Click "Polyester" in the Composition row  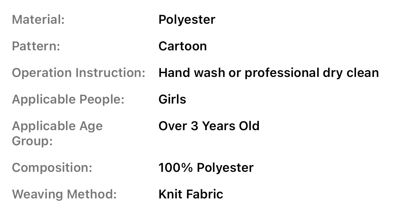point(225,168)
